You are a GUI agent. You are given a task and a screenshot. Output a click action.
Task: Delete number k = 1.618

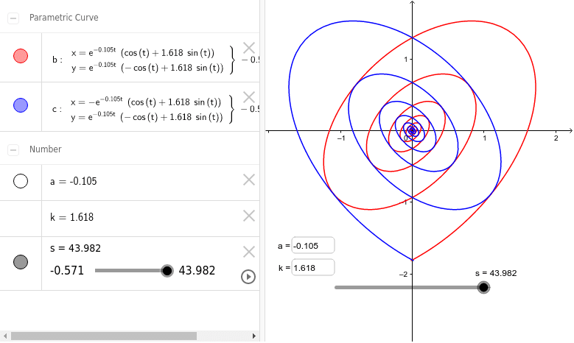[x=249, y=216]
